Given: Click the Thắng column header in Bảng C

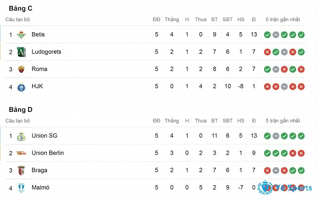Looking at the screenshot, I should click(172, 20).
